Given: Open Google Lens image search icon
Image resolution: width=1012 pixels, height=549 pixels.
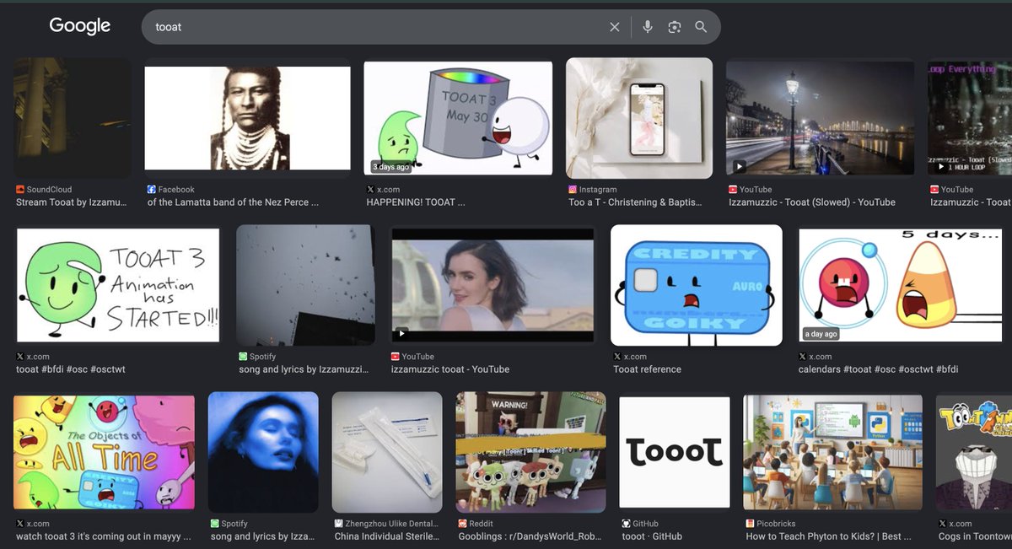Looking at the screenshot, I should tap(674, 27).
